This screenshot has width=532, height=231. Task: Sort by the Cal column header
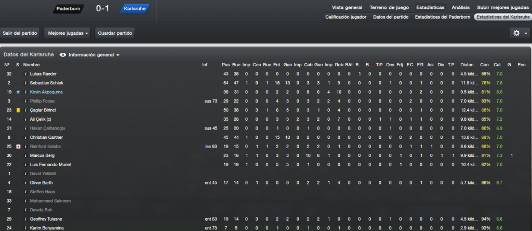497,65
